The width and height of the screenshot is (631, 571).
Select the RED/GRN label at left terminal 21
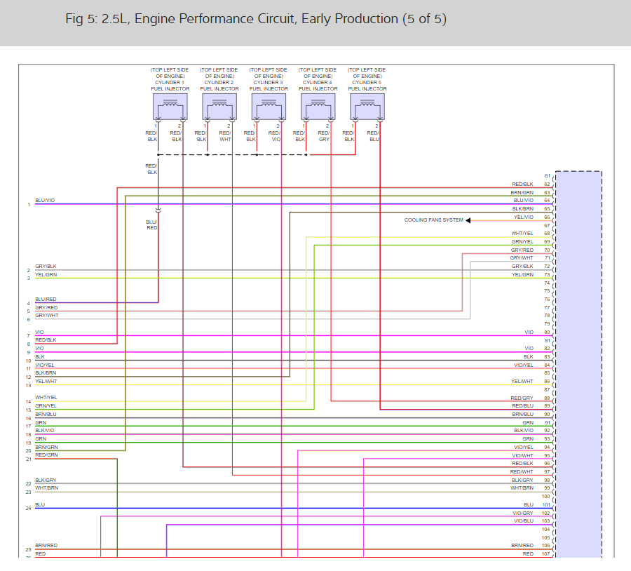pyautogui.click(x=46, y=455)
